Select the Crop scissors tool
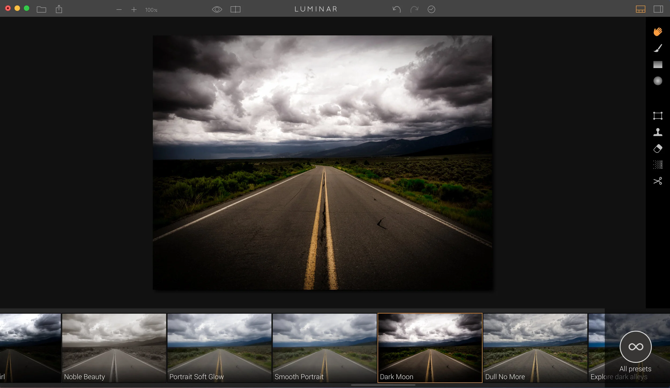670x388 pixels. (x=658, y=181)
